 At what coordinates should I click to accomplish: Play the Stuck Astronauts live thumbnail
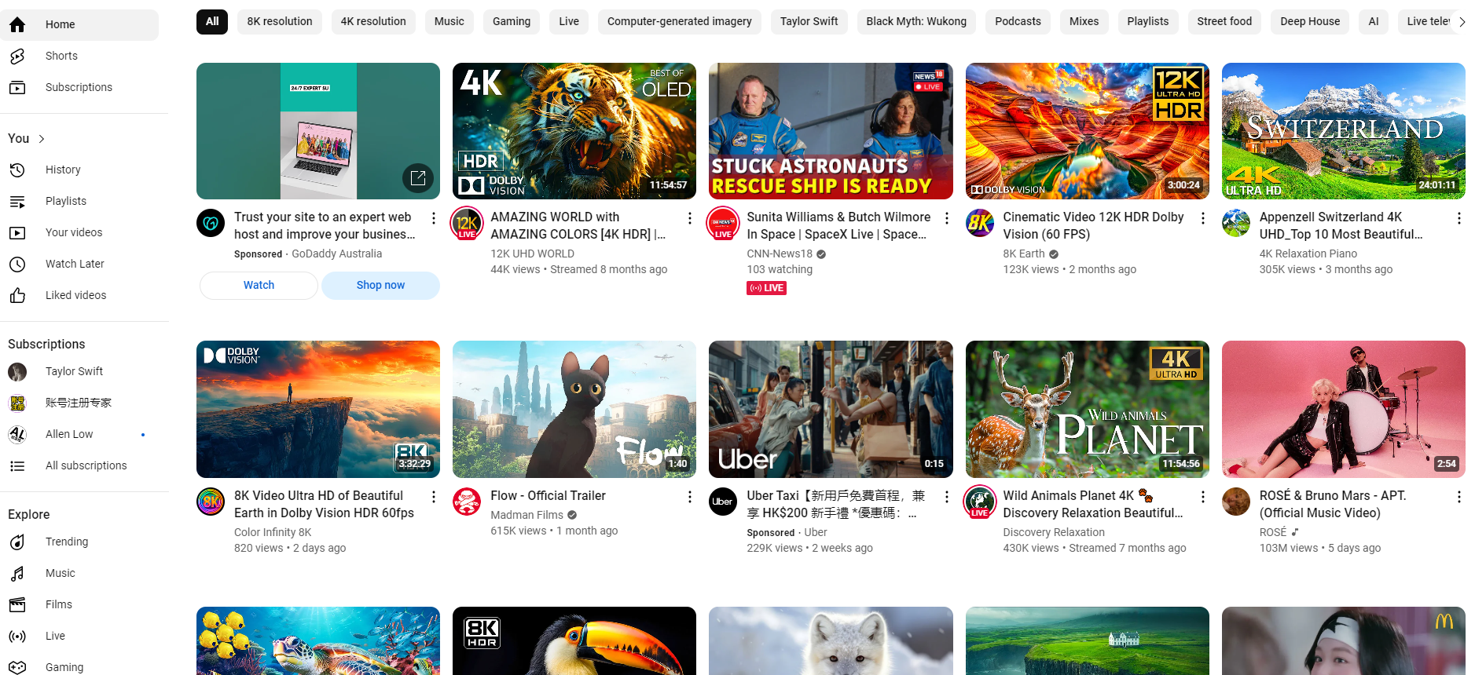pos(831,131)
